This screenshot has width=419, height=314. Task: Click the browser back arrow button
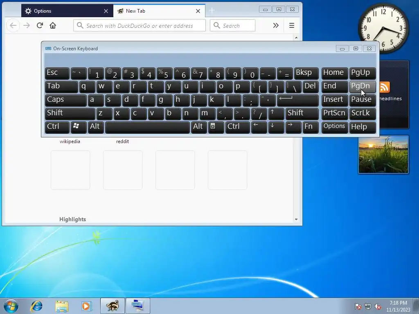tap(13, 26)
